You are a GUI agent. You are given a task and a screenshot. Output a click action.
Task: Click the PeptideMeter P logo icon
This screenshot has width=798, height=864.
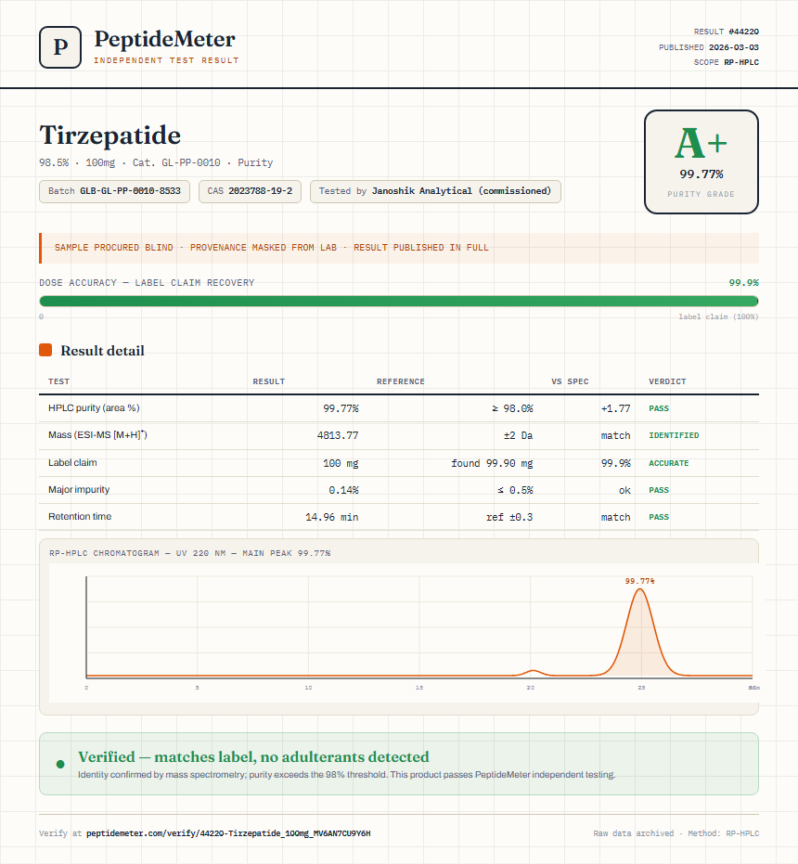coord(60,47)
